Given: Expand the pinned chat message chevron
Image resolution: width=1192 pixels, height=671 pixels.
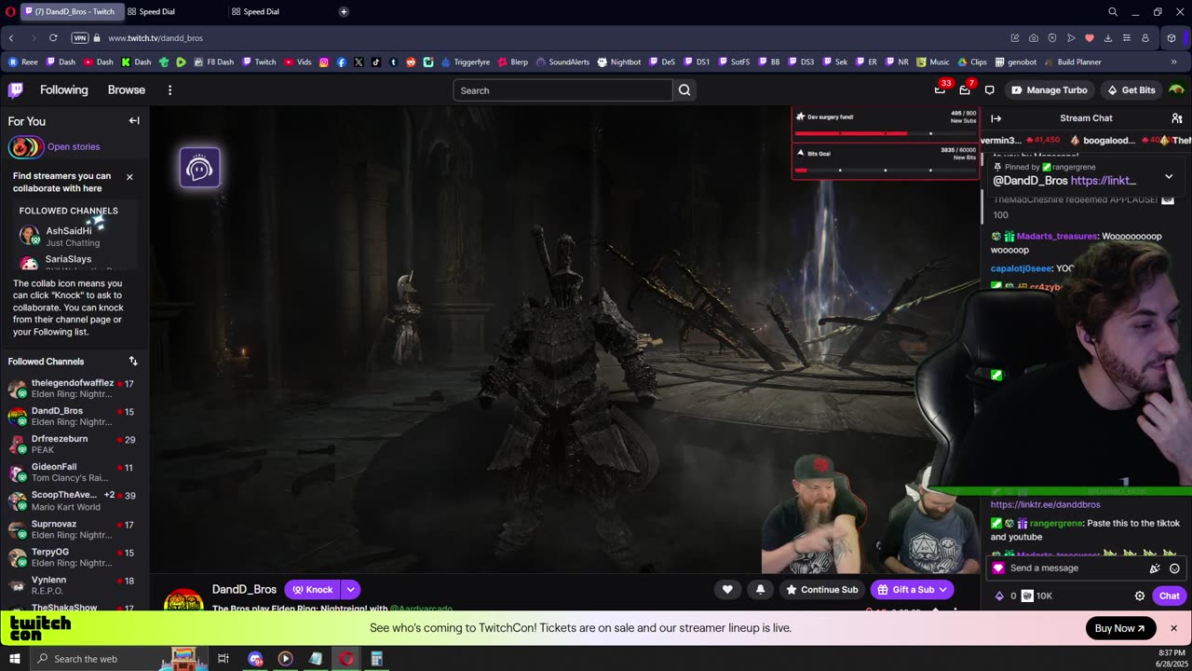Looking at the screenshot, I should click(1169, 176).
